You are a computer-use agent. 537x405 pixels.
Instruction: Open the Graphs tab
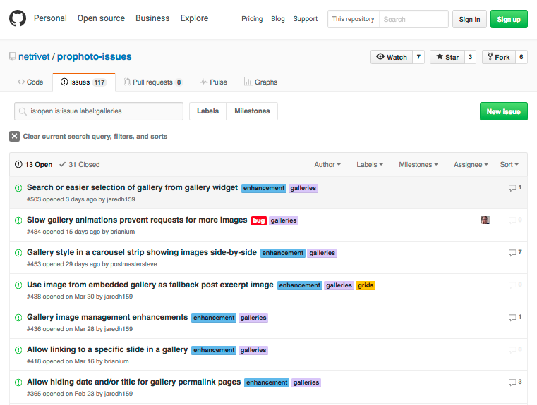(x=260, y=82)
